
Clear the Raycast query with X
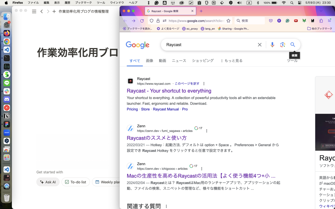click(x=260, y=45)
